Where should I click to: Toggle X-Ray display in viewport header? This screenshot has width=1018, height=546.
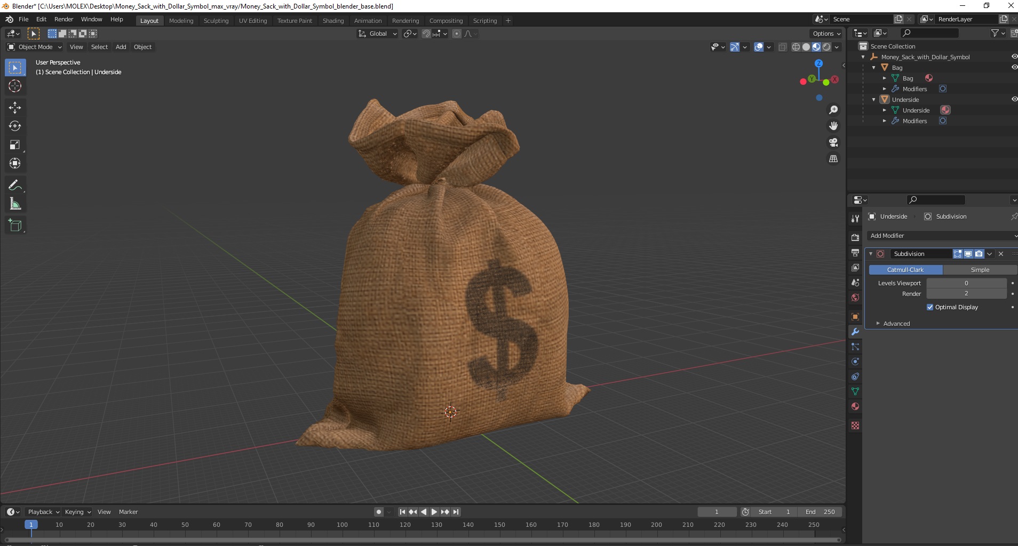tap(783, 47)
